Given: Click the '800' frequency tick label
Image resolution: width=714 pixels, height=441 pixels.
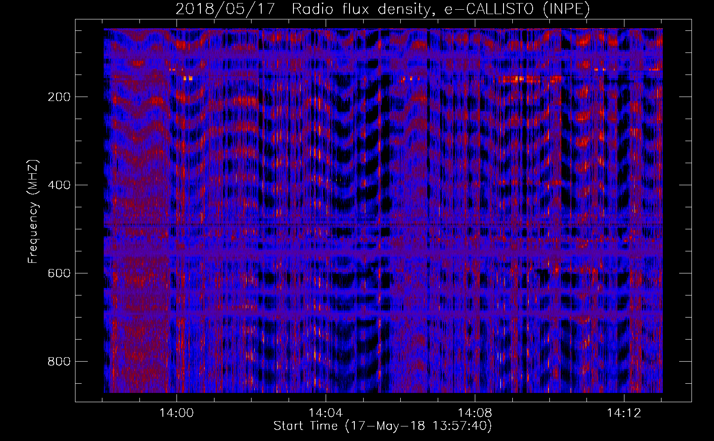Looking at the screenshot, I should pos(59,362).
